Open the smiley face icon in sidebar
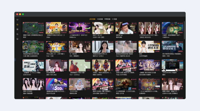 pos(17,39)
